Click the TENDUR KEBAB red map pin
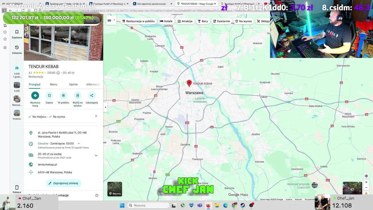This screenshot has width=373, height=210. [189, 84]
